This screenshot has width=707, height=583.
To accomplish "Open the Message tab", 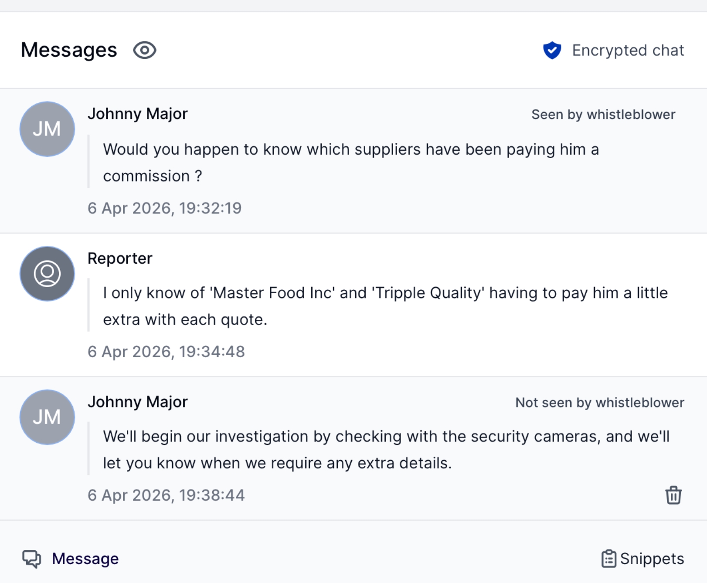I will (85, 559).
